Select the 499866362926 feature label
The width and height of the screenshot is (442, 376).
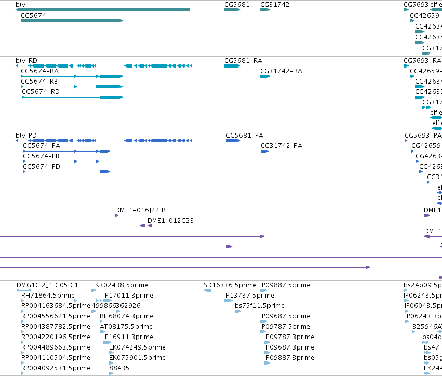tap(116, 306)
